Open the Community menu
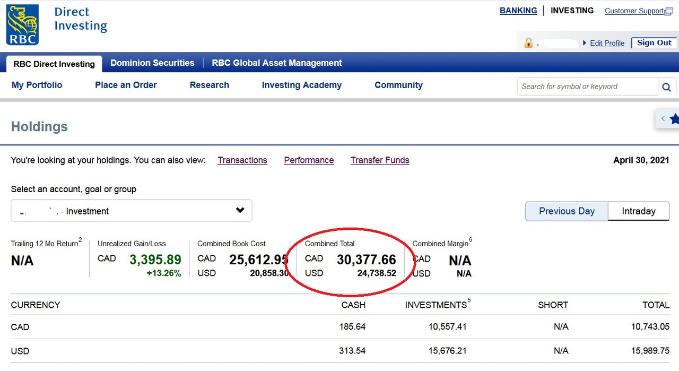Viewport: 679px width, 371px height. point(398,85)
